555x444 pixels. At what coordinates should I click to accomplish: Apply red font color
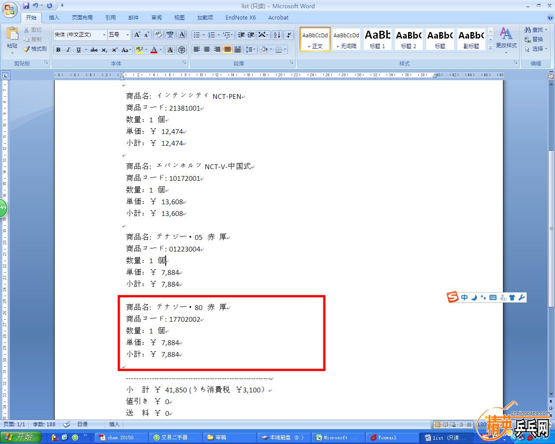tap(153, 50)
